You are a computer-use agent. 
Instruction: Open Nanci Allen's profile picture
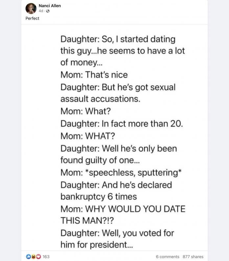click(31, 9)
